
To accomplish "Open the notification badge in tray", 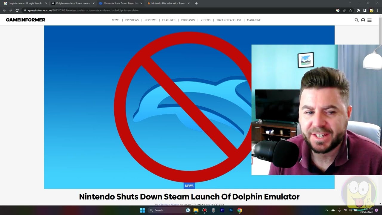I will [376, 210].
